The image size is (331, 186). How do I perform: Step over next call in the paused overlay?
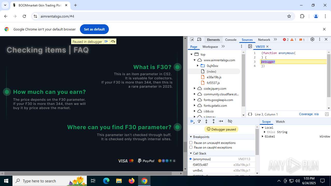[113, 41]
